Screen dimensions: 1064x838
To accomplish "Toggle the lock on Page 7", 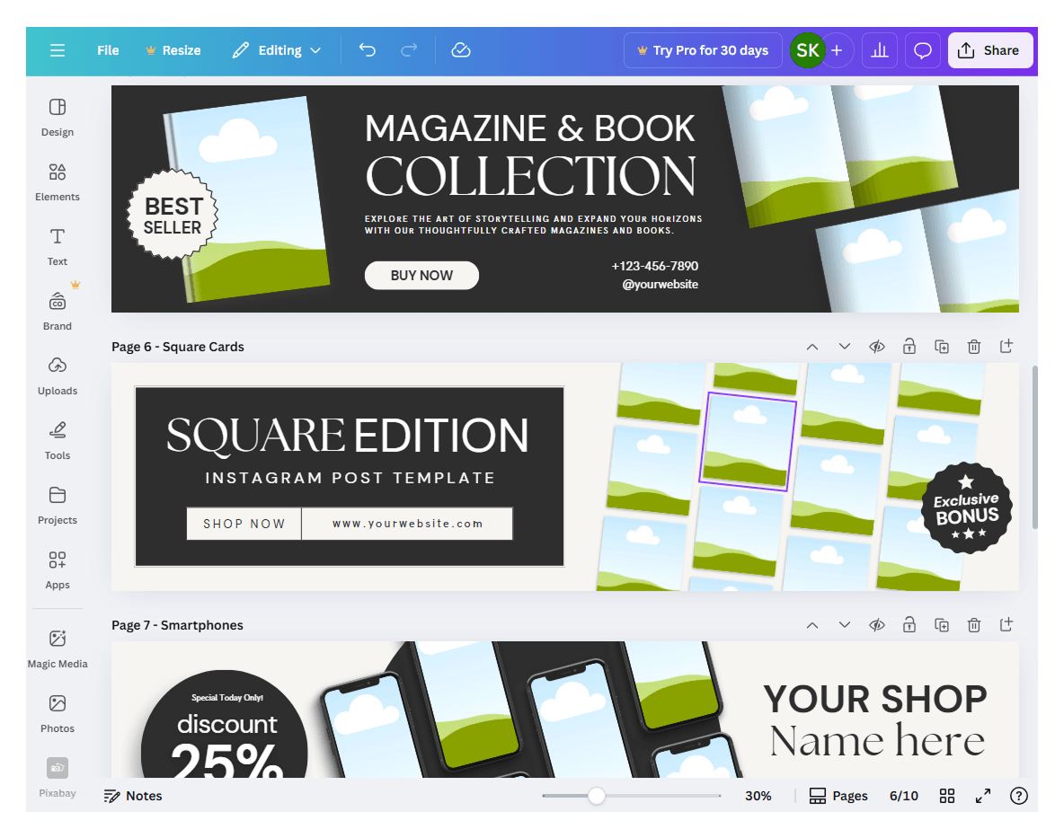I will click(x=909, y=625).
